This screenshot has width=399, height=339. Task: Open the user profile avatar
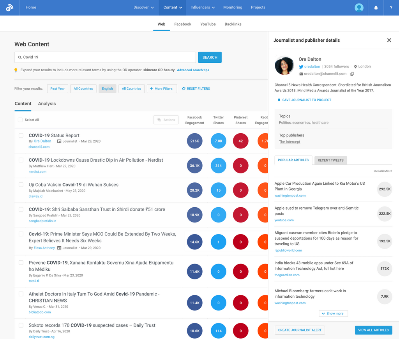click(x=359, y=7)
